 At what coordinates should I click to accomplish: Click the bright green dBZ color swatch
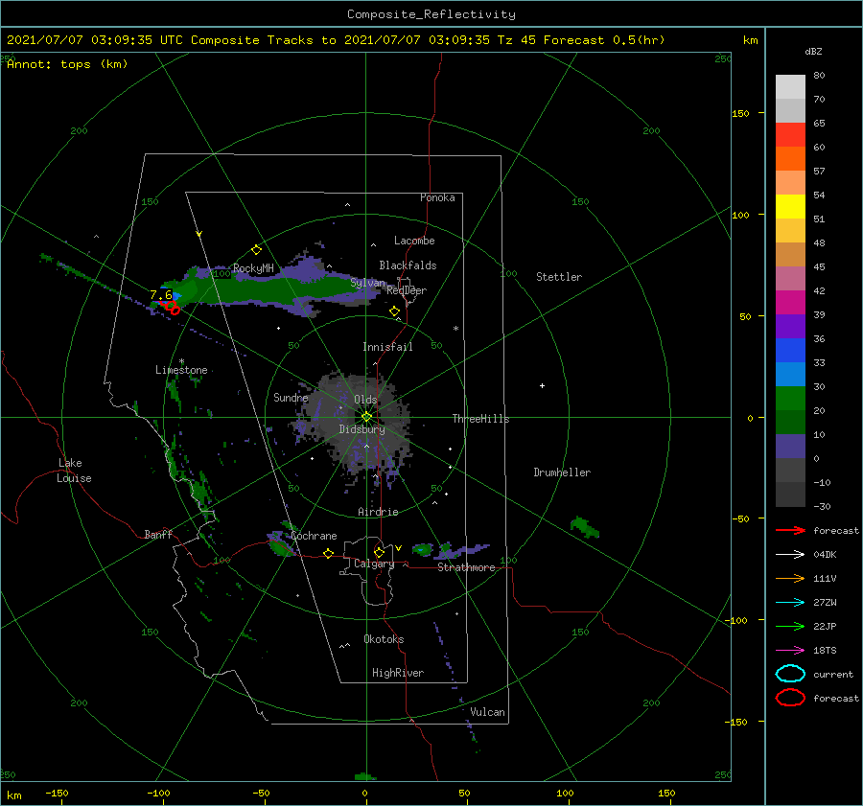point(790,399)
